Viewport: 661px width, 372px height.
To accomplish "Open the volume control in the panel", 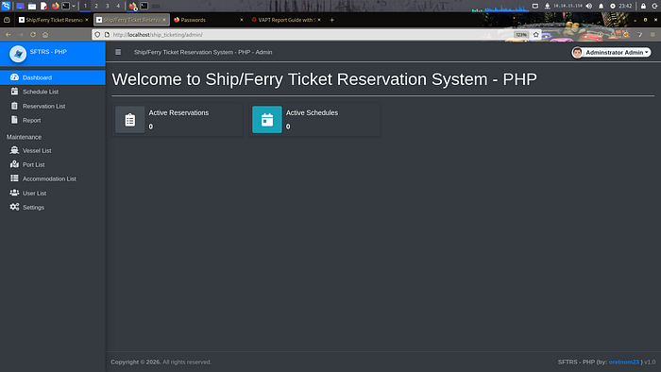I will coord(589,6).
